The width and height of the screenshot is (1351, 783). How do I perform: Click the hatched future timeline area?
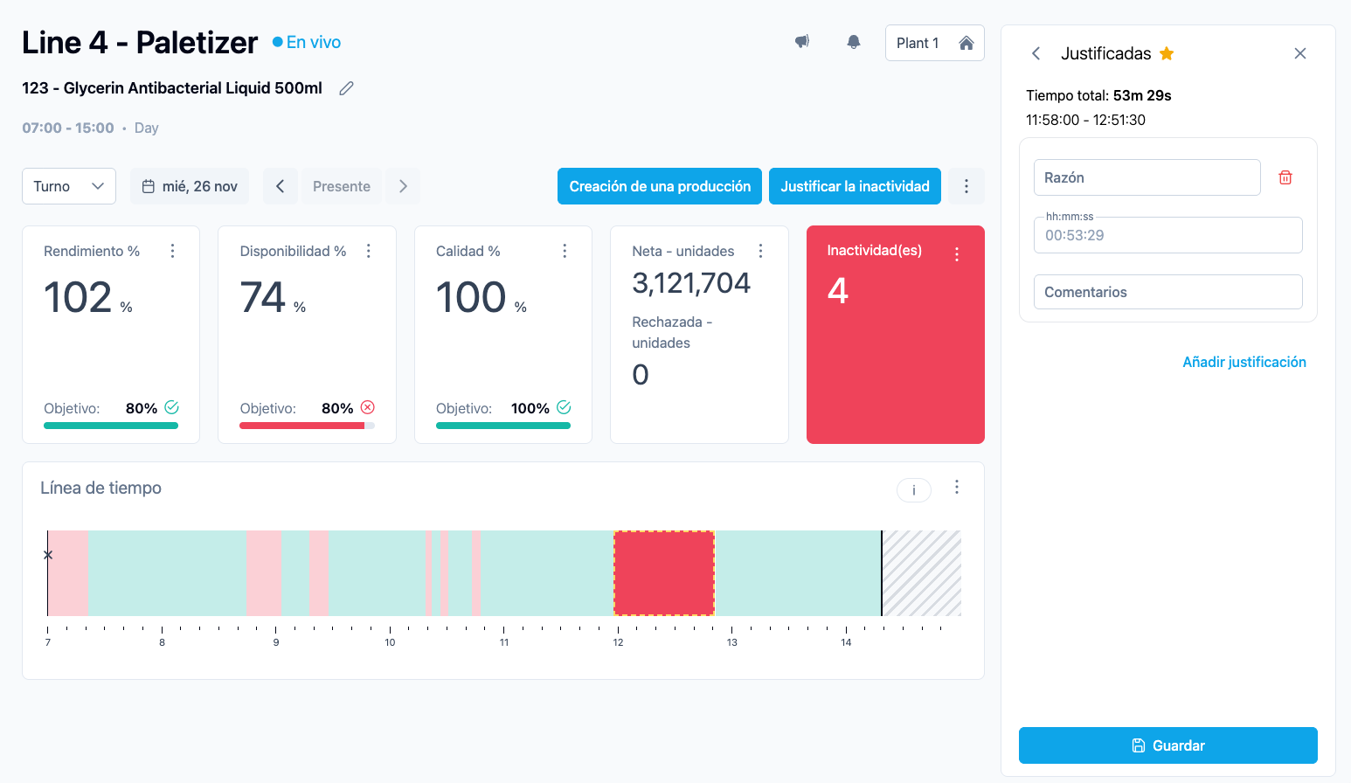tap(922, 573)
